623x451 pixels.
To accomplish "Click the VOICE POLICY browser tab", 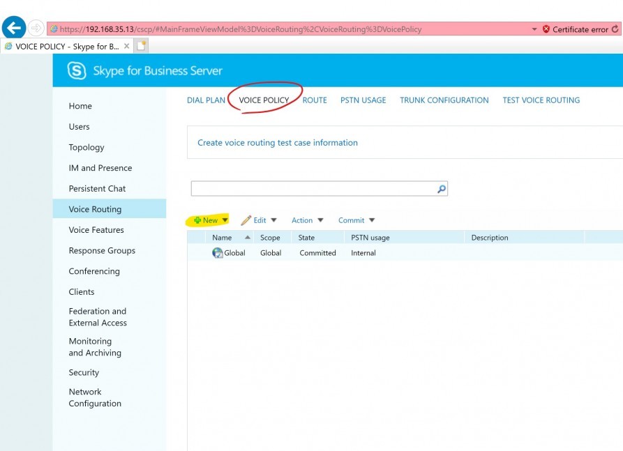I will pos(67,46).
